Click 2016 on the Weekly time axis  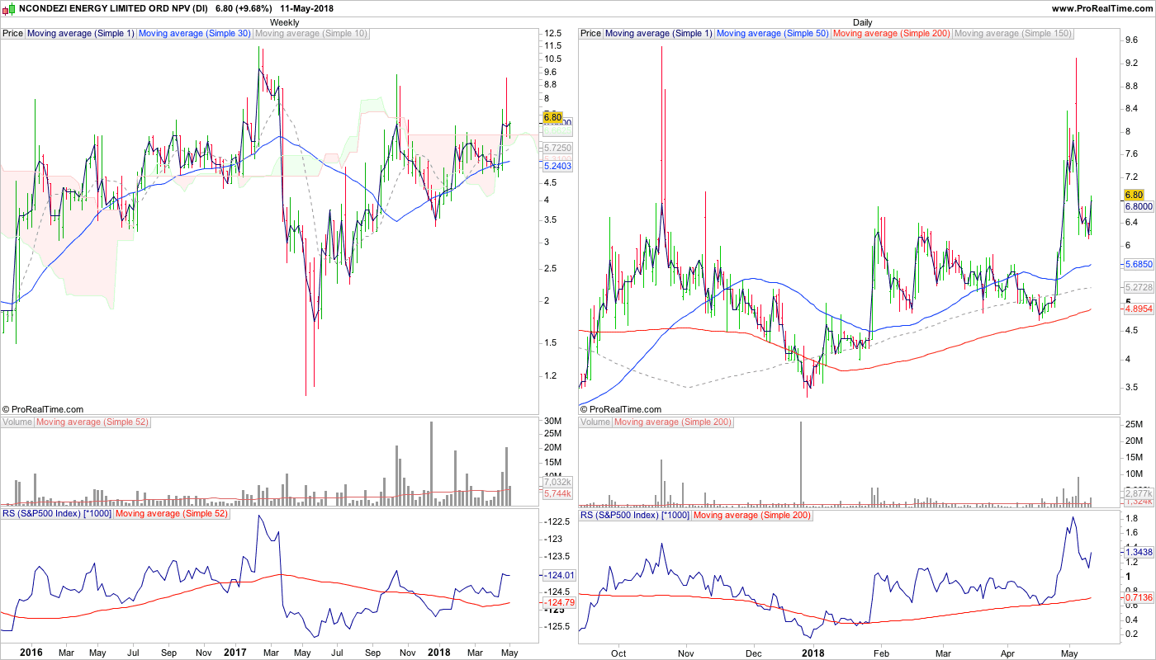tap(31, 653)
